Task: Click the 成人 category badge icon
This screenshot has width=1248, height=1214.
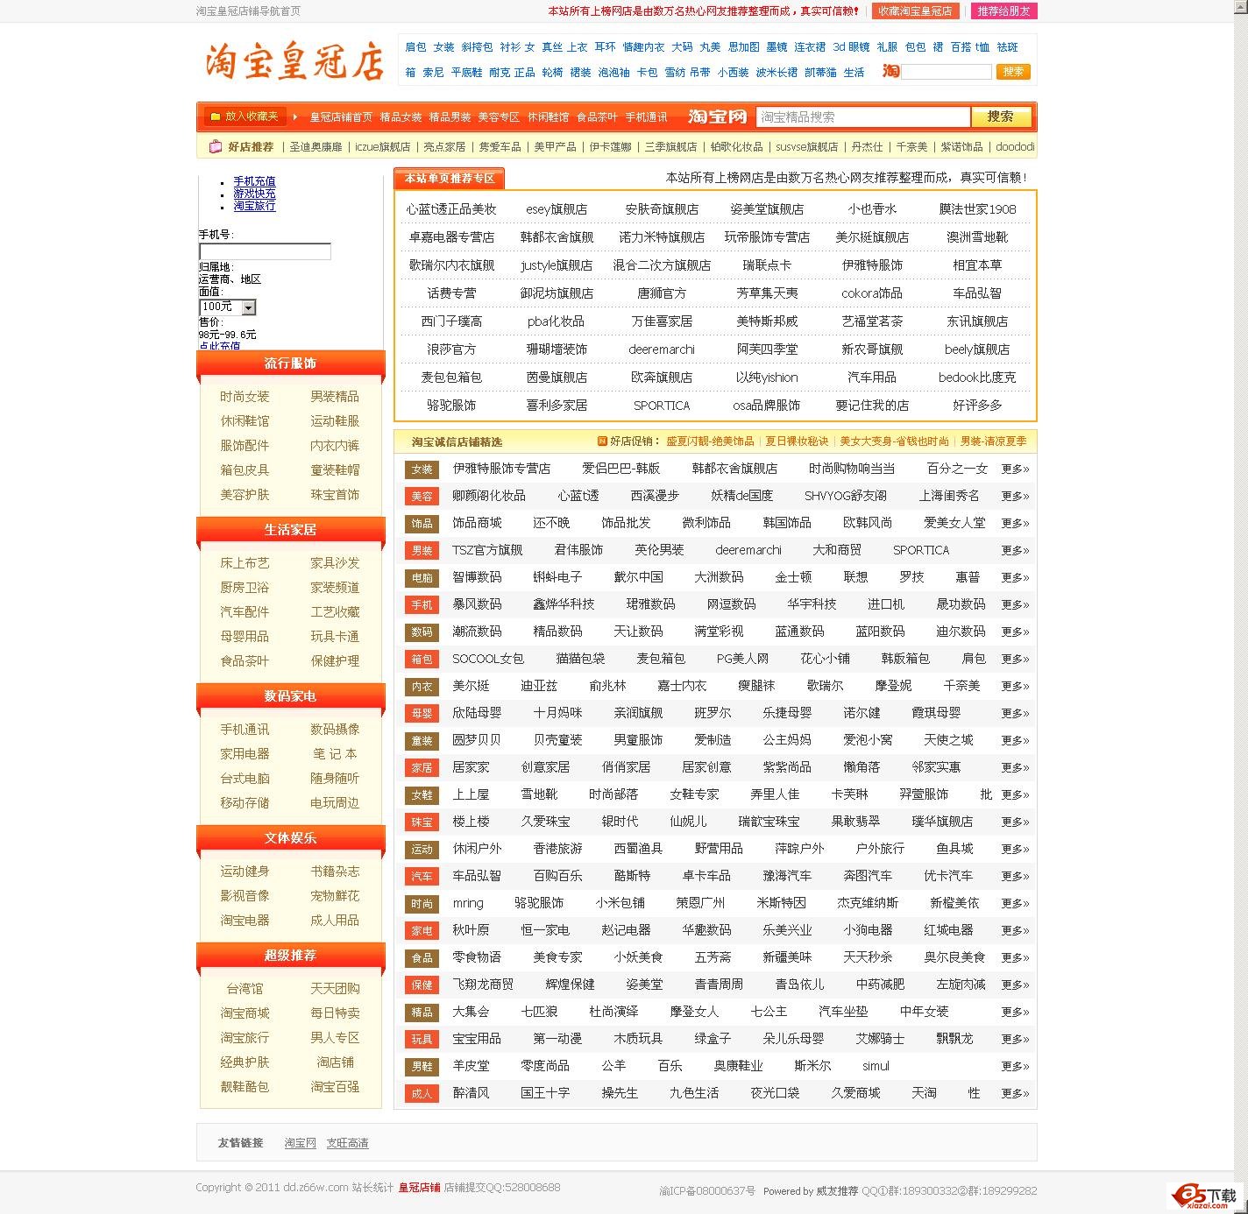Action: (x=422, y=1093)
